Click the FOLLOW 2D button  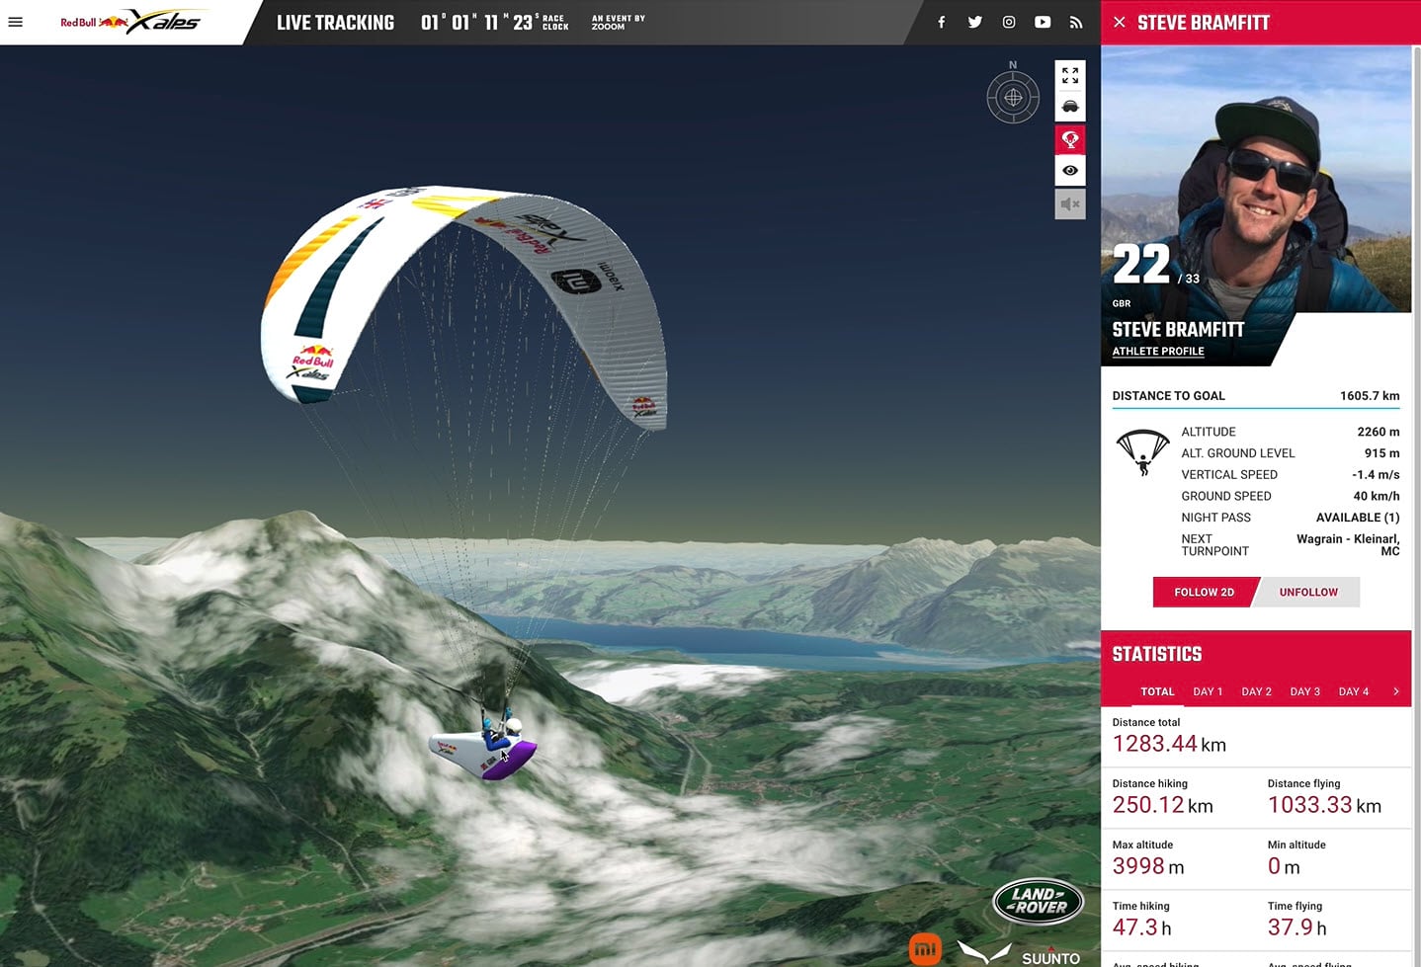click(x=1204, y=592)
